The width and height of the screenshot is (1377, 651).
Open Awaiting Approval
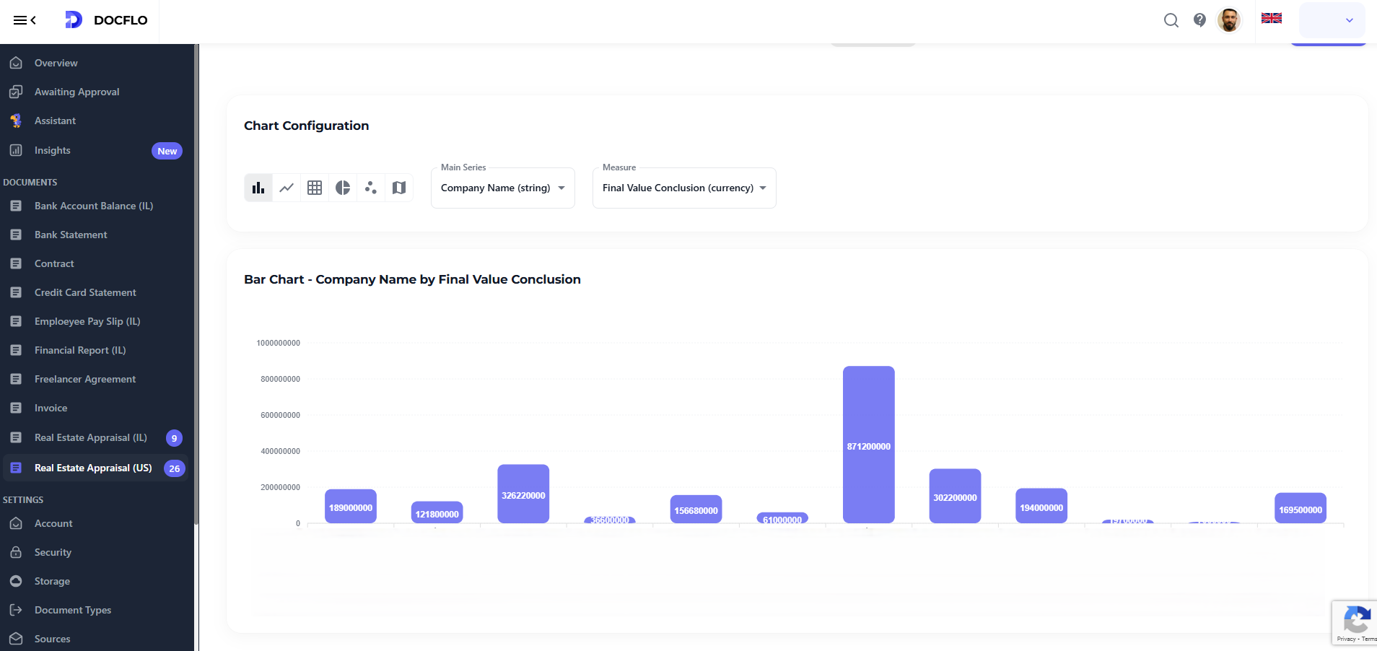[76, 92]
